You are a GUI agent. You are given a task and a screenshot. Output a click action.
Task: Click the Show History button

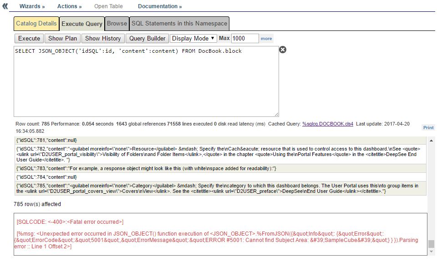click(x=103, y=38)
